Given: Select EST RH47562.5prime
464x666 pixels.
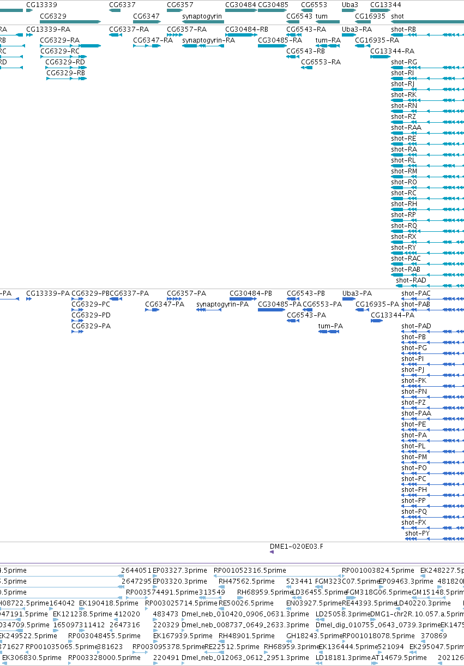Looking at the screenshot, I should point(246,581).
